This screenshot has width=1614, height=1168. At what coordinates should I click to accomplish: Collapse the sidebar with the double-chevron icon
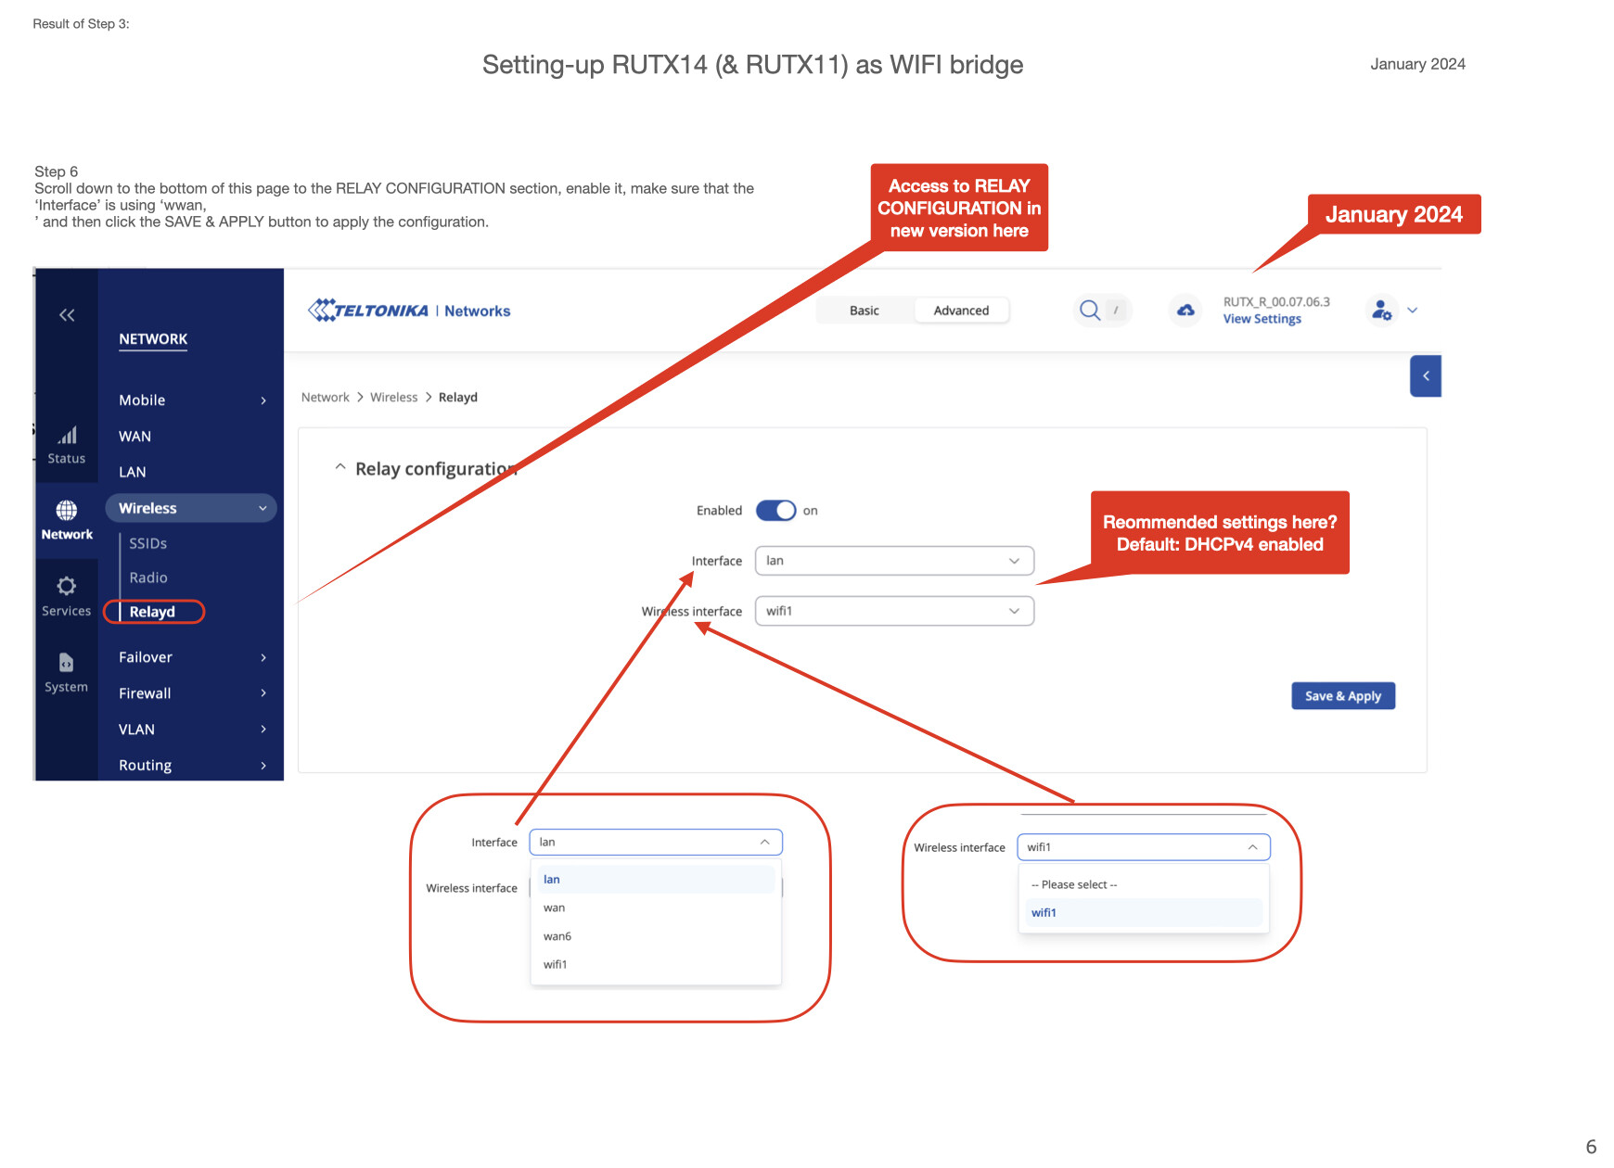pyautogui.click(x=67, y=315)
